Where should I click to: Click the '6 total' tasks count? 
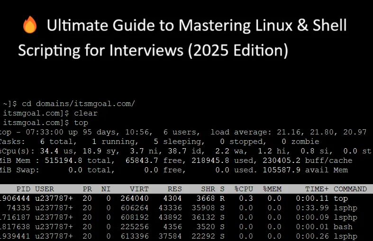[x=58, y=142]
